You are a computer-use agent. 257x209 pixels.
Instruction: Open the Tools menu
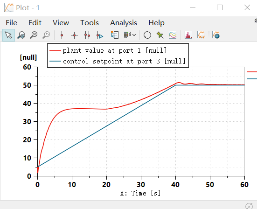(90, 23)
